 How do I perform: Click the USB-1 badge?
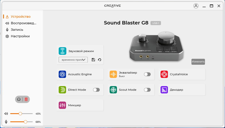click(x=156, y=23)
